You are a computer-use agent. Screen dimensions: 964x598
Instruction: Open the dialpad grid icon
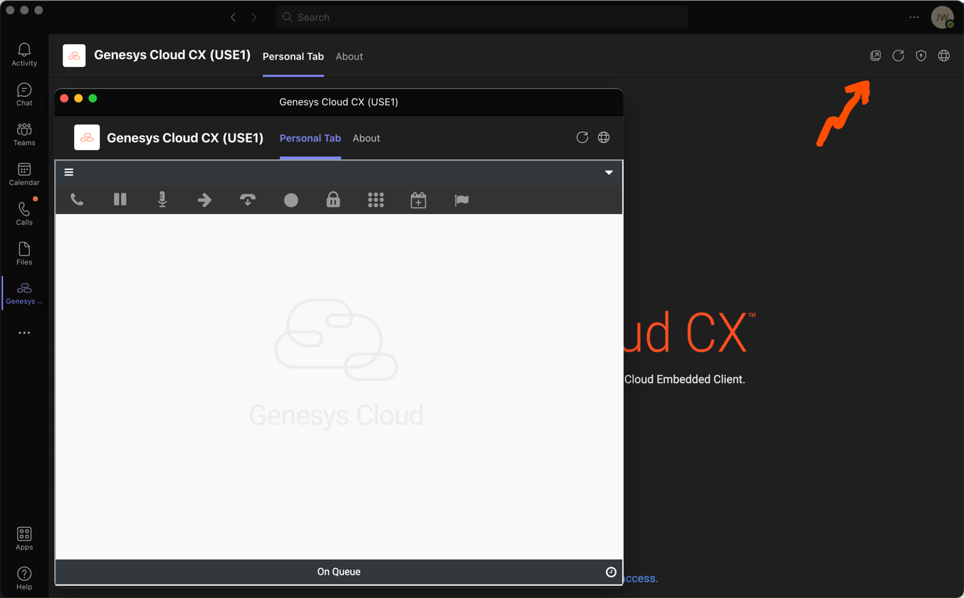click(x=376, y=200)
